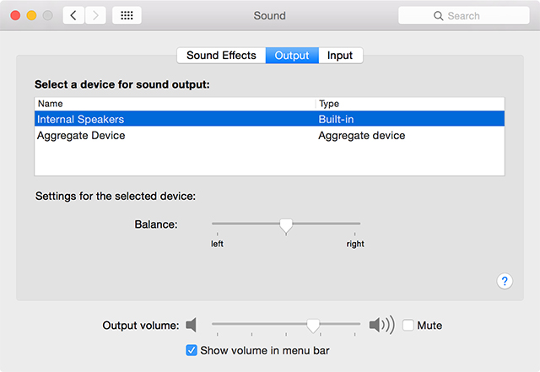This screenshot has width=540, height=372.
Task: Click the search magnifier icon
Action: (x=438, y=16)
